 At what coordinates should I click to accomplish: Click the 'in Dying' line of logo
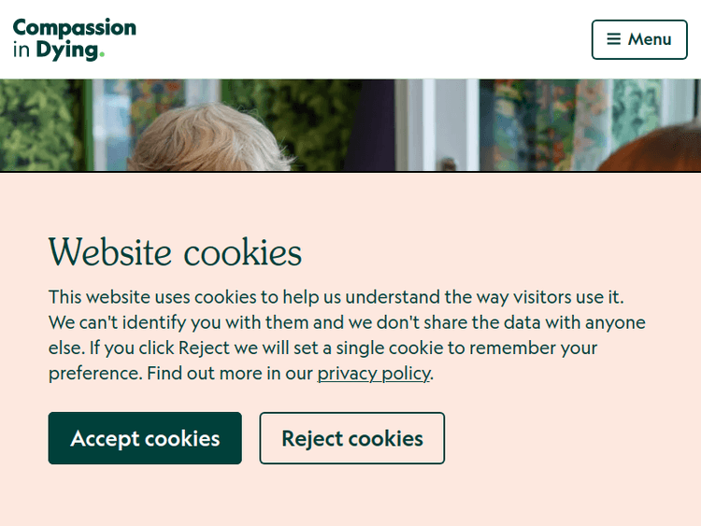58,50
